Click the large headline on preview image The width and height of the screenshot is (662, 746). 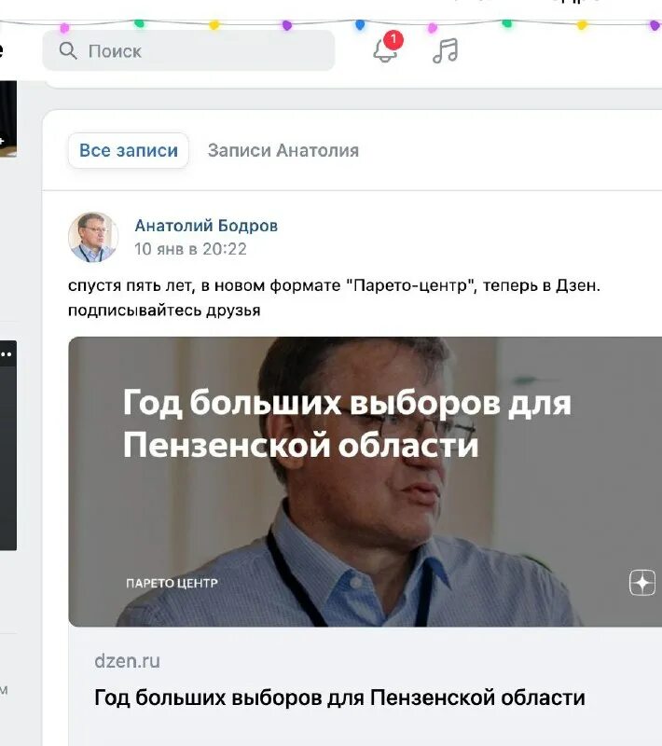tap(347, 423)
